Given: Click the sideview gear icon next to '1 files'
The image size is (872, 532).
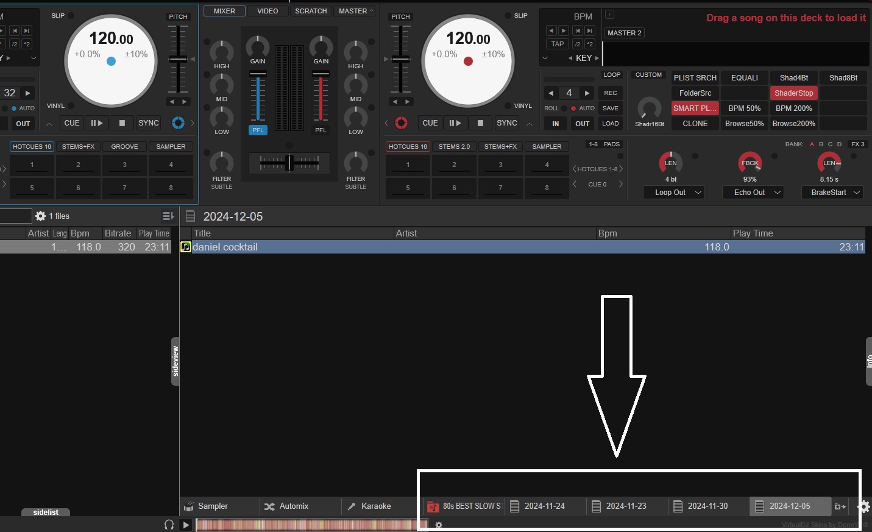Looking at the screenshot, I should click(41, 216).
